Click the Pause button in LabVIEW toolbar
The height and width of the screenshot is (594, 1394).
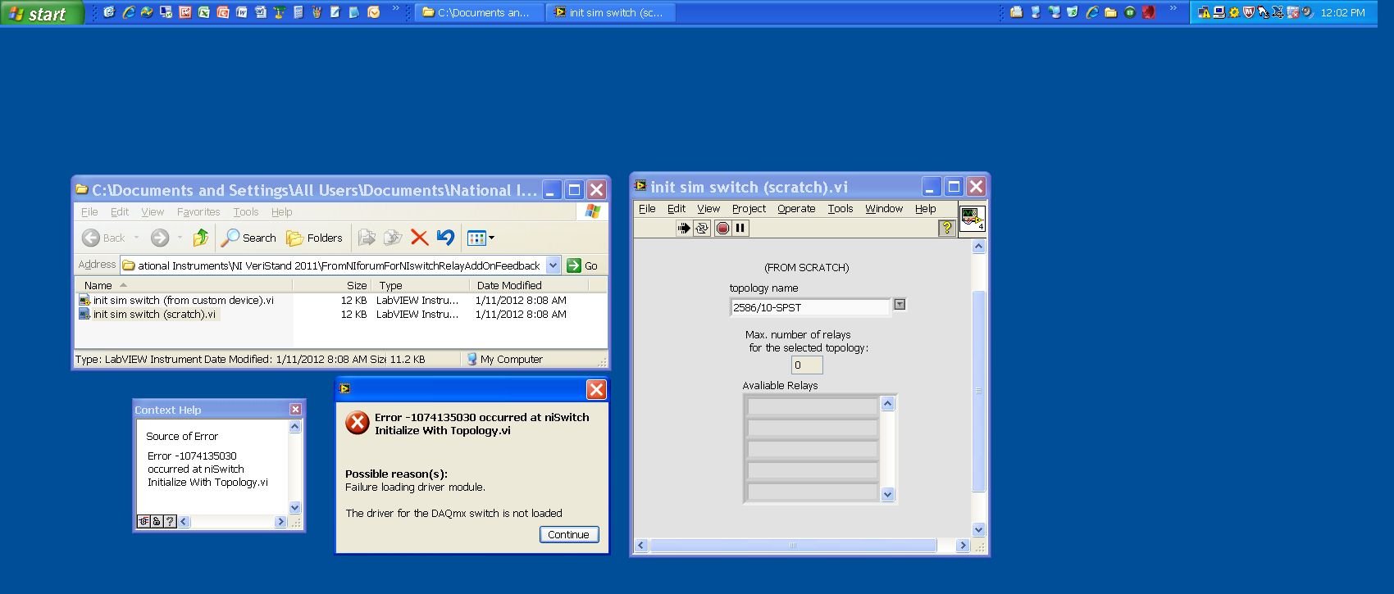[x=740, y=229]
